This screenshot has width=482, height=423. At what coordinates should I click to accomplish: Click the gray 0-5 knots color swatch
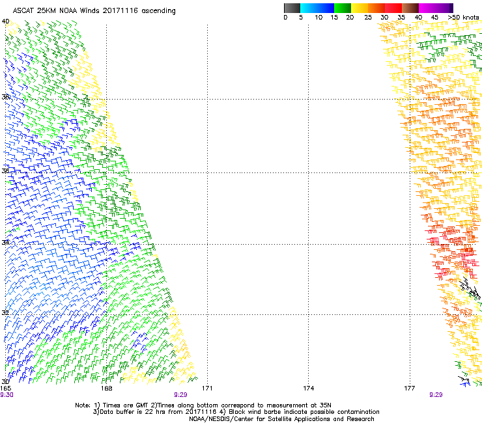tap(292, 8)
